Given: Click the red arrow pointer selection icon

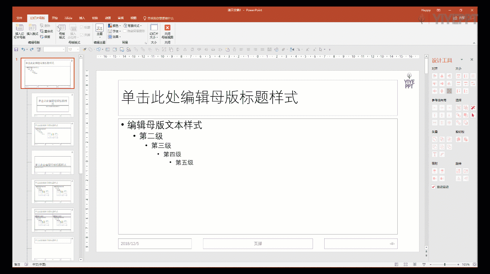Looking at the screenshot, I should (x=473, y=115).
